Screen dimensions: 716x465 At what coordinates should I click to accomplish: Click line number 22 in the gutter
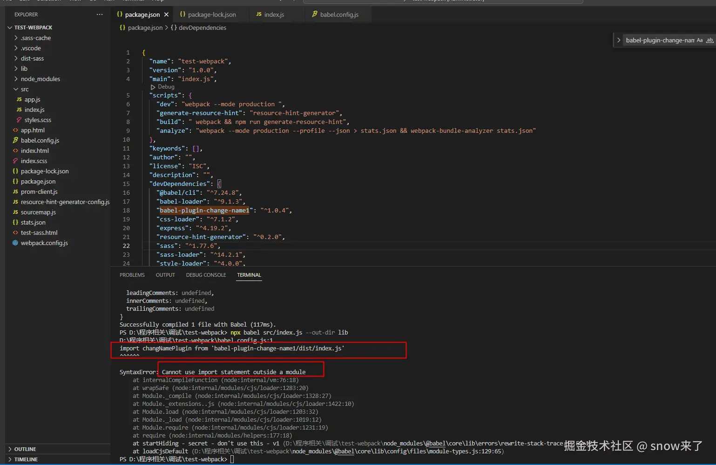click(x=126, y=246)
